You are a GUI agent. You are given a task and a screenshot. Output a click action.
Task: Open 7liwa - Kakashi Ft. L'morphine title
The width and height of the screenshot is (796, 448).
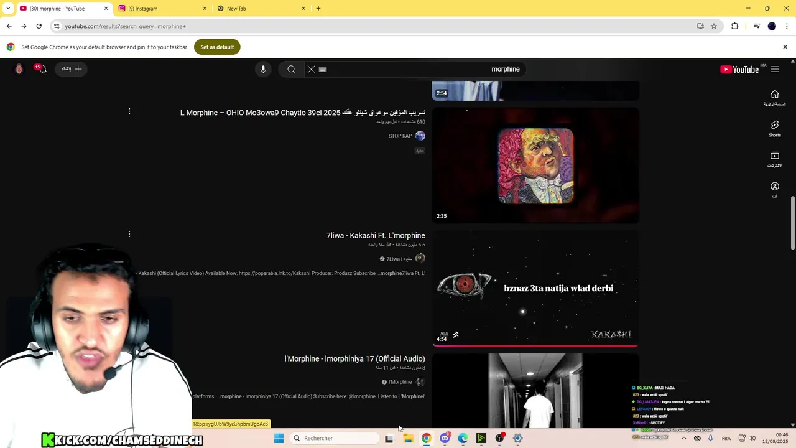pyautogui.click(x=376, y=235)
